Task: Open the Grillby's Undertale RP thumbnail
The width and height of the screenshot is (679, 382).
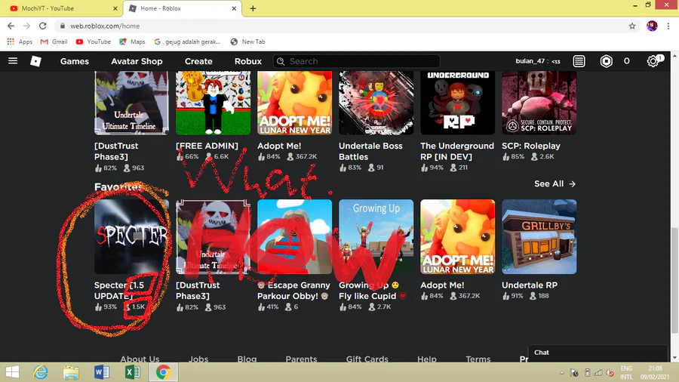Action: click(x=539, y=236)
